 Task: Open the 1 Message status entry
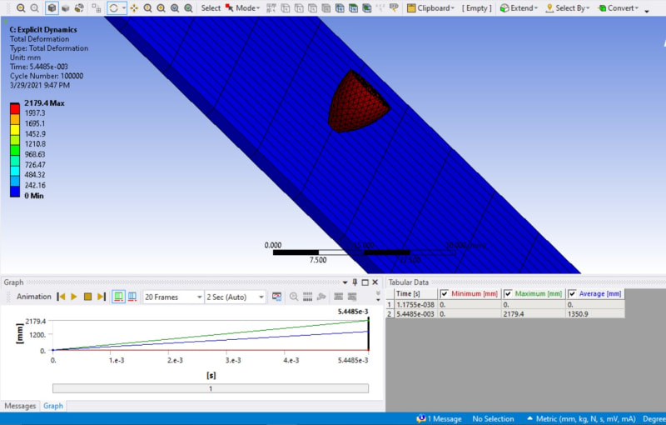point(440,418)
